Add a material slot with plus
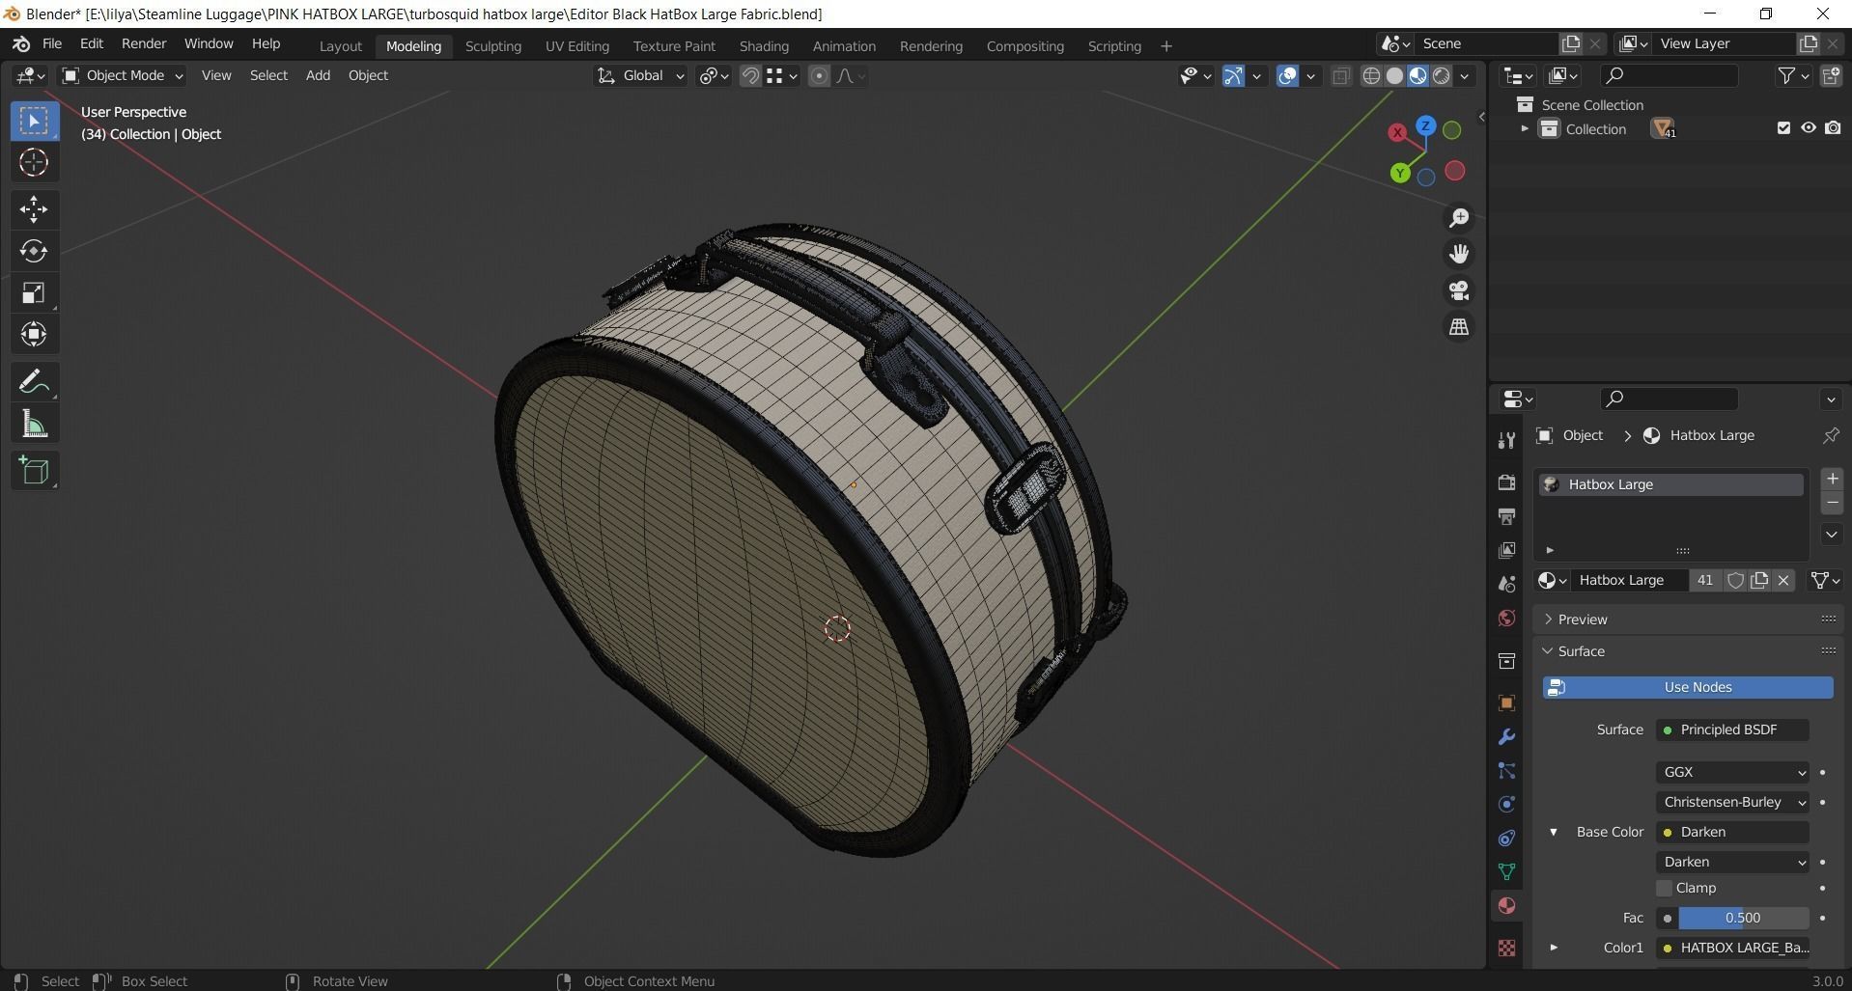This screenshot has width=1852, height=991. coord(1832,479)
